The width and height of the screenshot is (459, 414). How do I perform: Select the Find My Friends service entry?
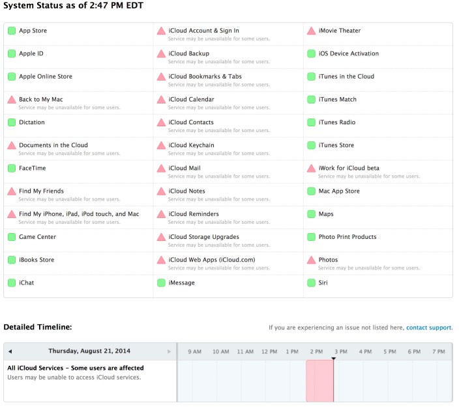41,191
